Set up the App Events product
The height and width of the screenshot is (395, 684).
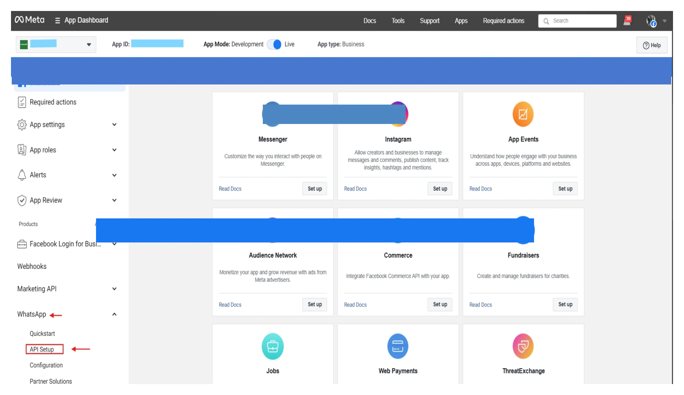(565, 189)
